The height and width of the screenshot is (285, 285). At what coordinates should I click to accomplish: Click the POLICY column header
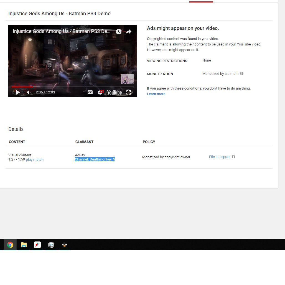tap(149, 142)
